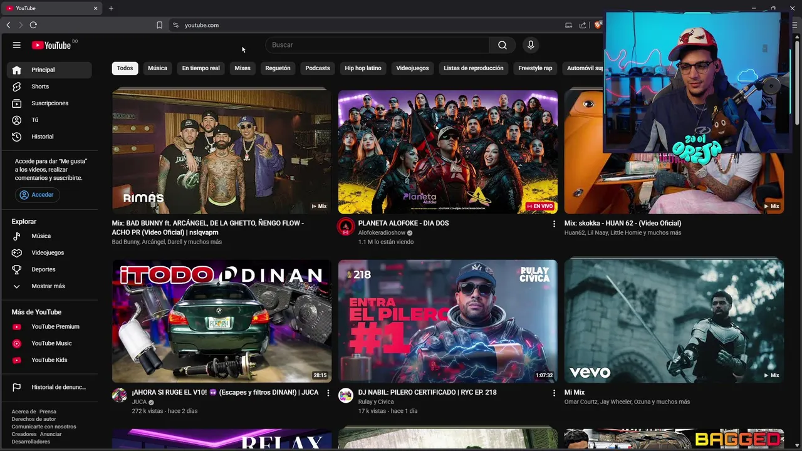Start voice search with microphone
Viewport: 802px width, 451px height.
(x=531, y=45)
